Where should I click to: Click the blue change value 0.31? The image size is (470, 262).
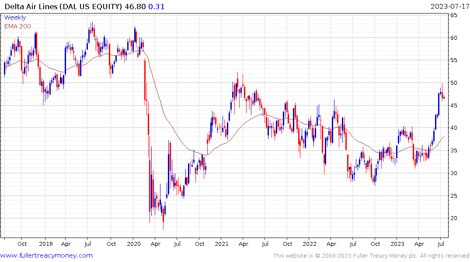tap(157, 7)
